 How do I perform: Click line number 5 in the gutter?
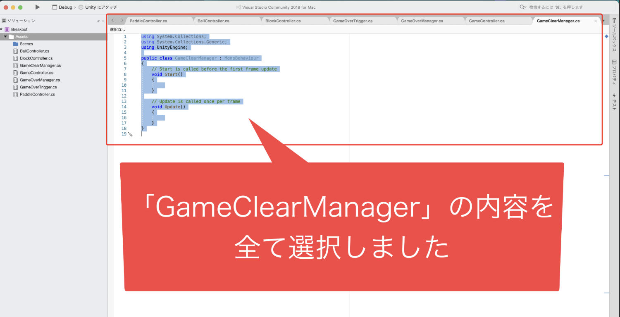[125, 58]
